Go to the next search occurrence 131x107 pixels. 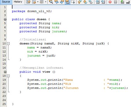[62, 2]
